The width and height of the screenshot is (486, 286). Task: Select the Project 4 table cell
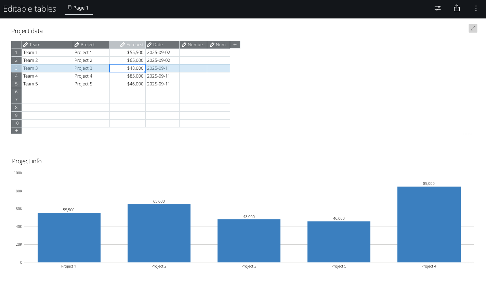[91, 76]
